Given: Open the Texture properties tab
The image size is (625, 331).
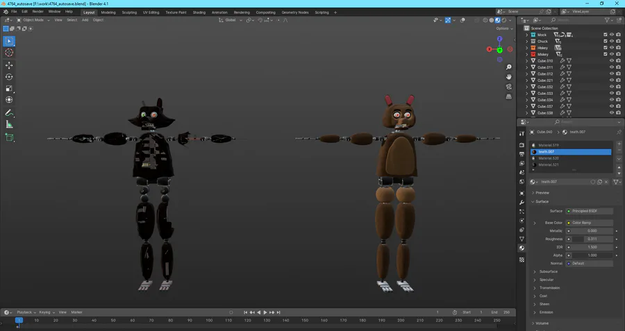Looking at the screenshot, I should click(522, 260).
